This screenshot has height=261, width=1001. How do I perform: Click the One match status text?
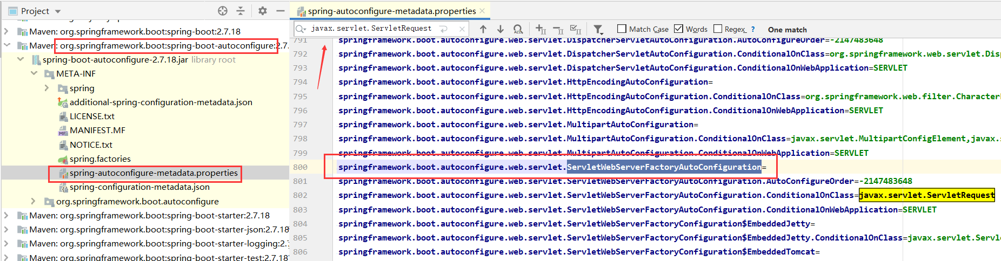click(x=788, y=30)
